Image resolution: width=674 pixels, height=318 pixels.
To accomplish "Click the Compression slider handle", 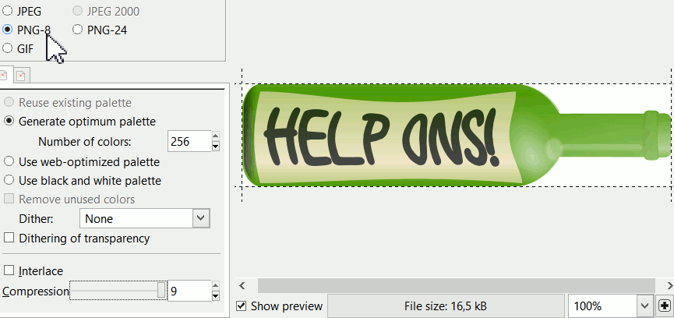I will (x=161, y=291).
